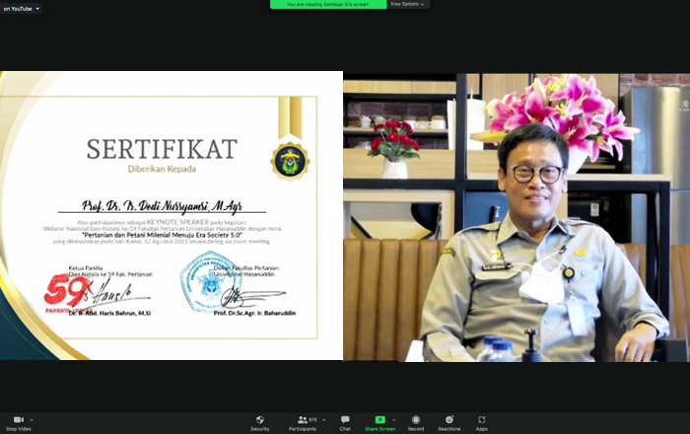Click the speaker's video feed

tap(516, 217)
